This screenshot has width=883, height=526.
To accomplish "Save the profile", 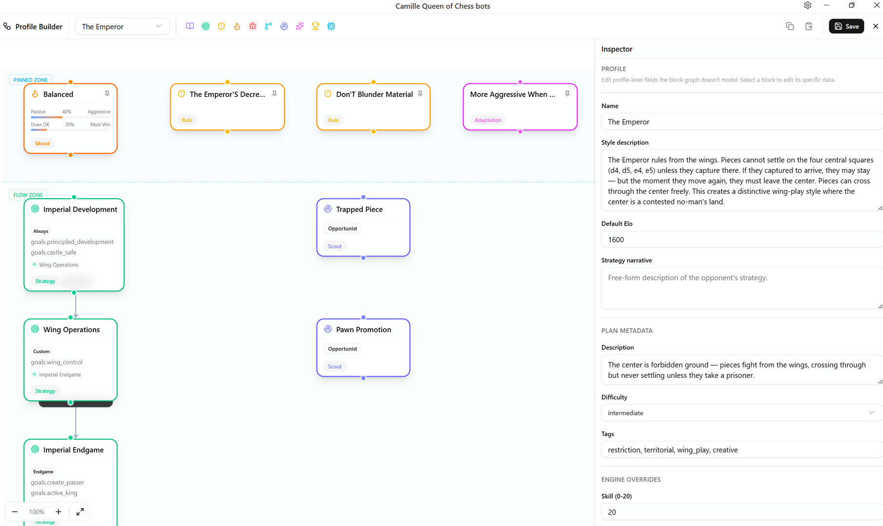I will (846, 26).
